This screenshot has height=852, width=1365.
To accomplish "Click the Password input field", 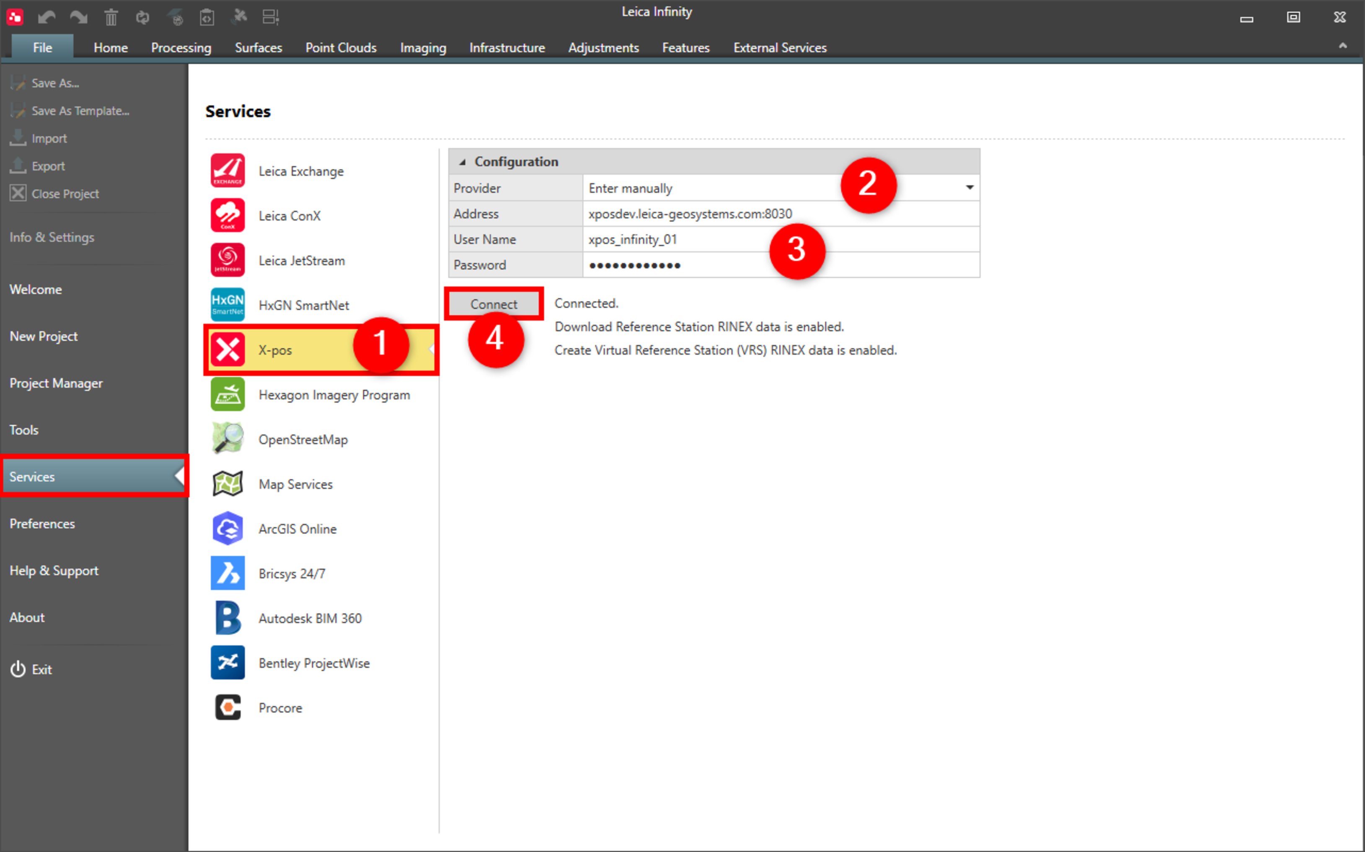I will point(781,264).
